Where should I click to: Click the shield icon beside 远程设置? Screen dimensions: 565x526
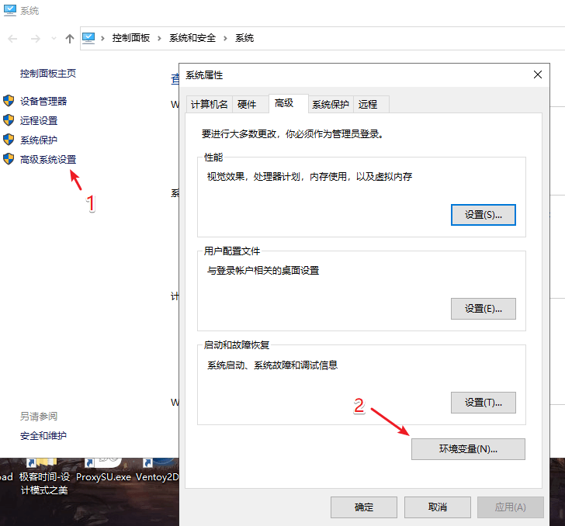(x=9, y=120)
